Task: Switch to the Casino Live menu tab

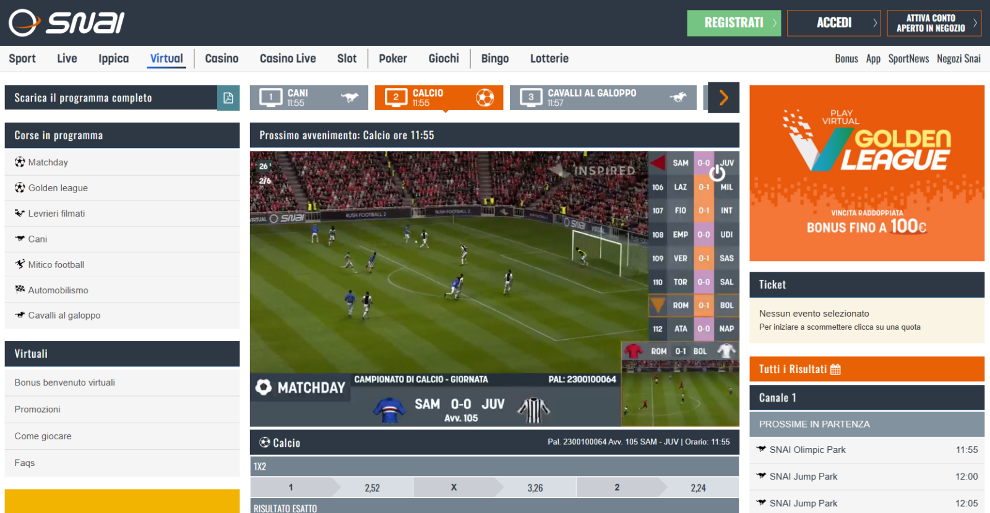Action: pyautogui.click(x=288, y=58)
